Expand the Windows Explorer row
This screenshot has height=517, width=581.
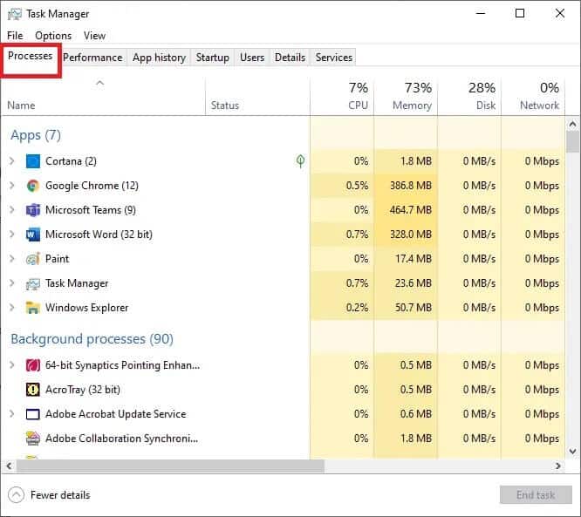(x=12, y=308)
